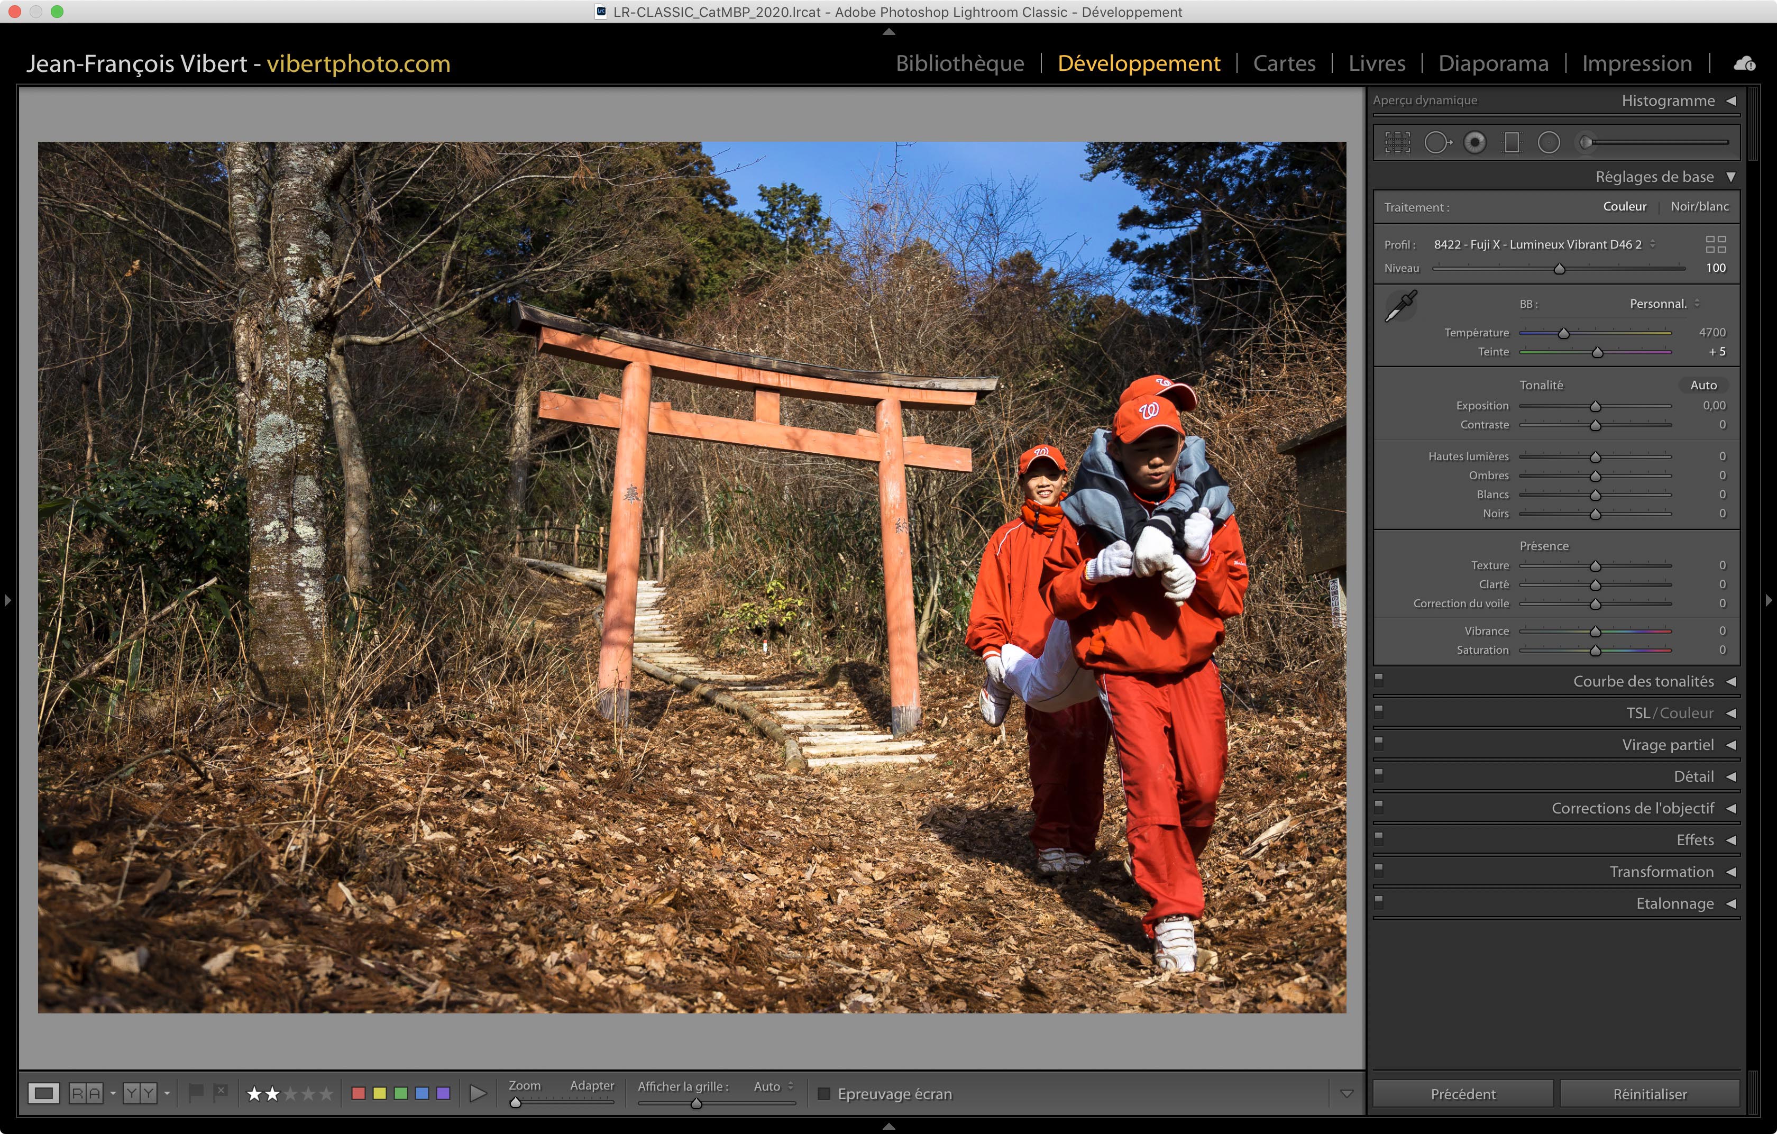Pick the Radial Filter tool
Screen dimensions: 1777x1134
pyautogui.click(x=1548, y=142)
